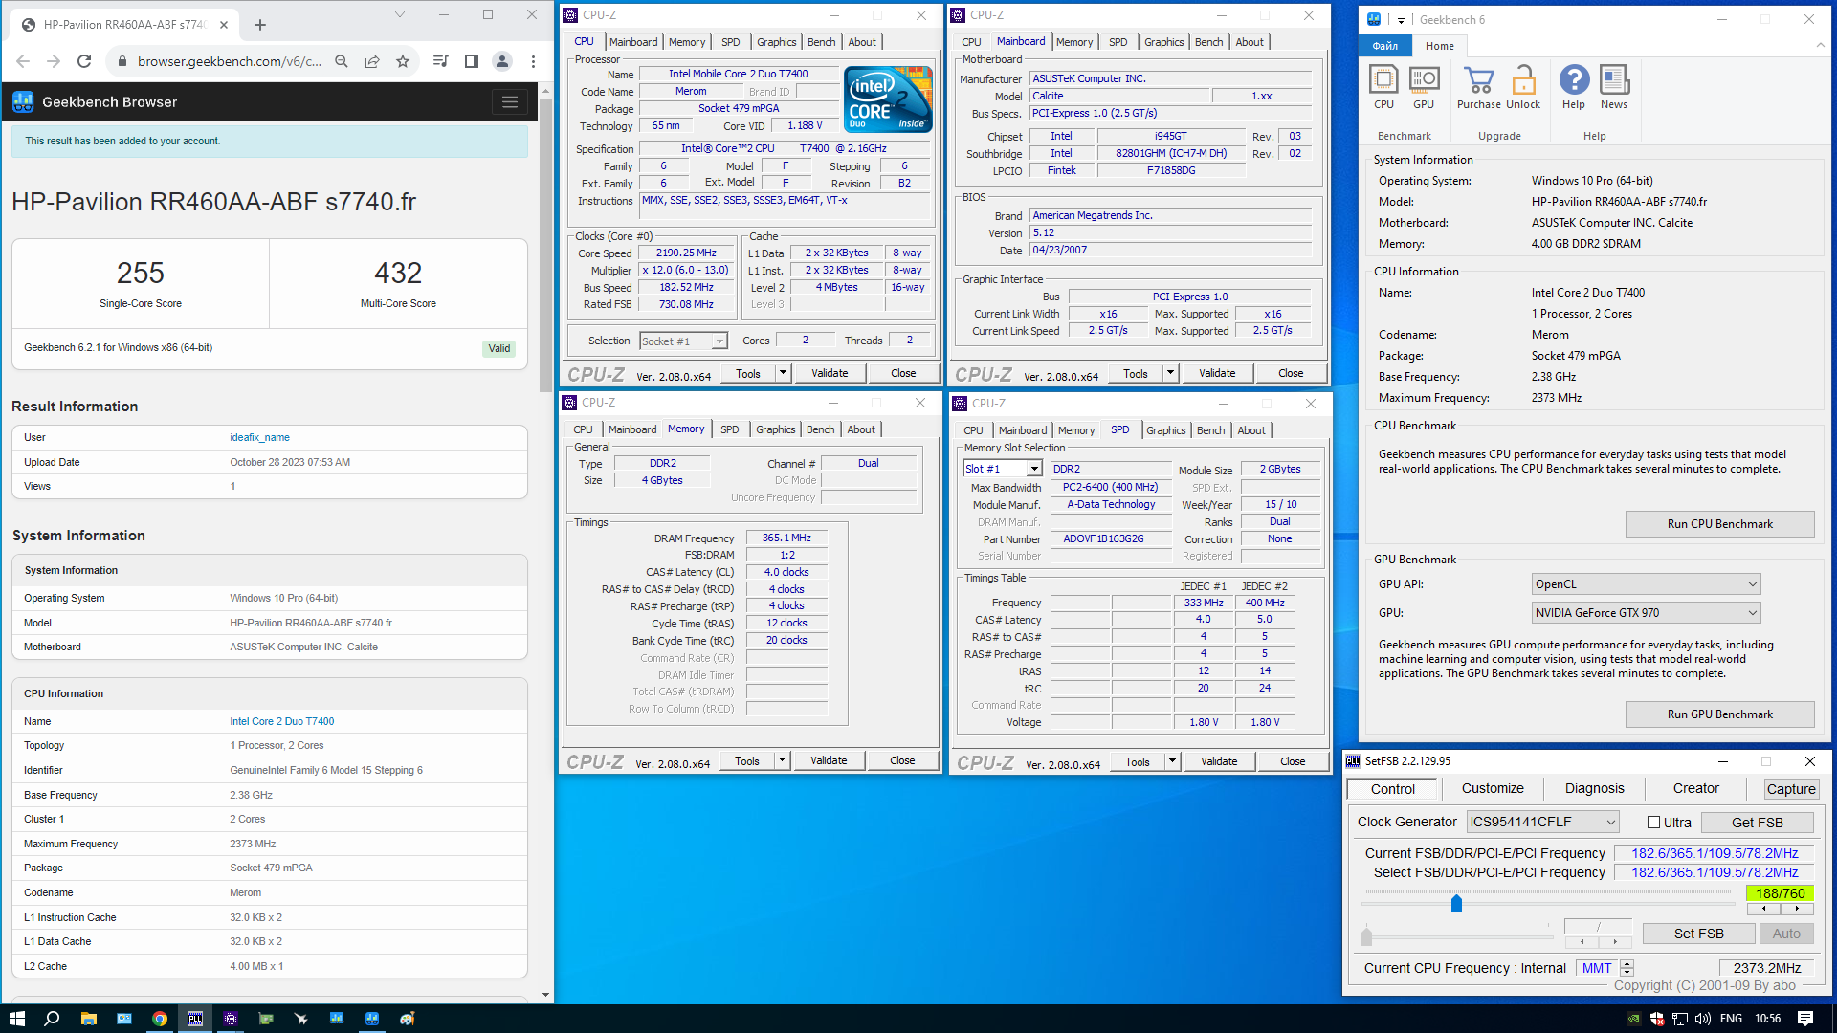The height and width of the screenshot is (1033, 1837).
Task: Open Graphics tab in CPU-Z Mainboard window
Action: click(1163, 42)
